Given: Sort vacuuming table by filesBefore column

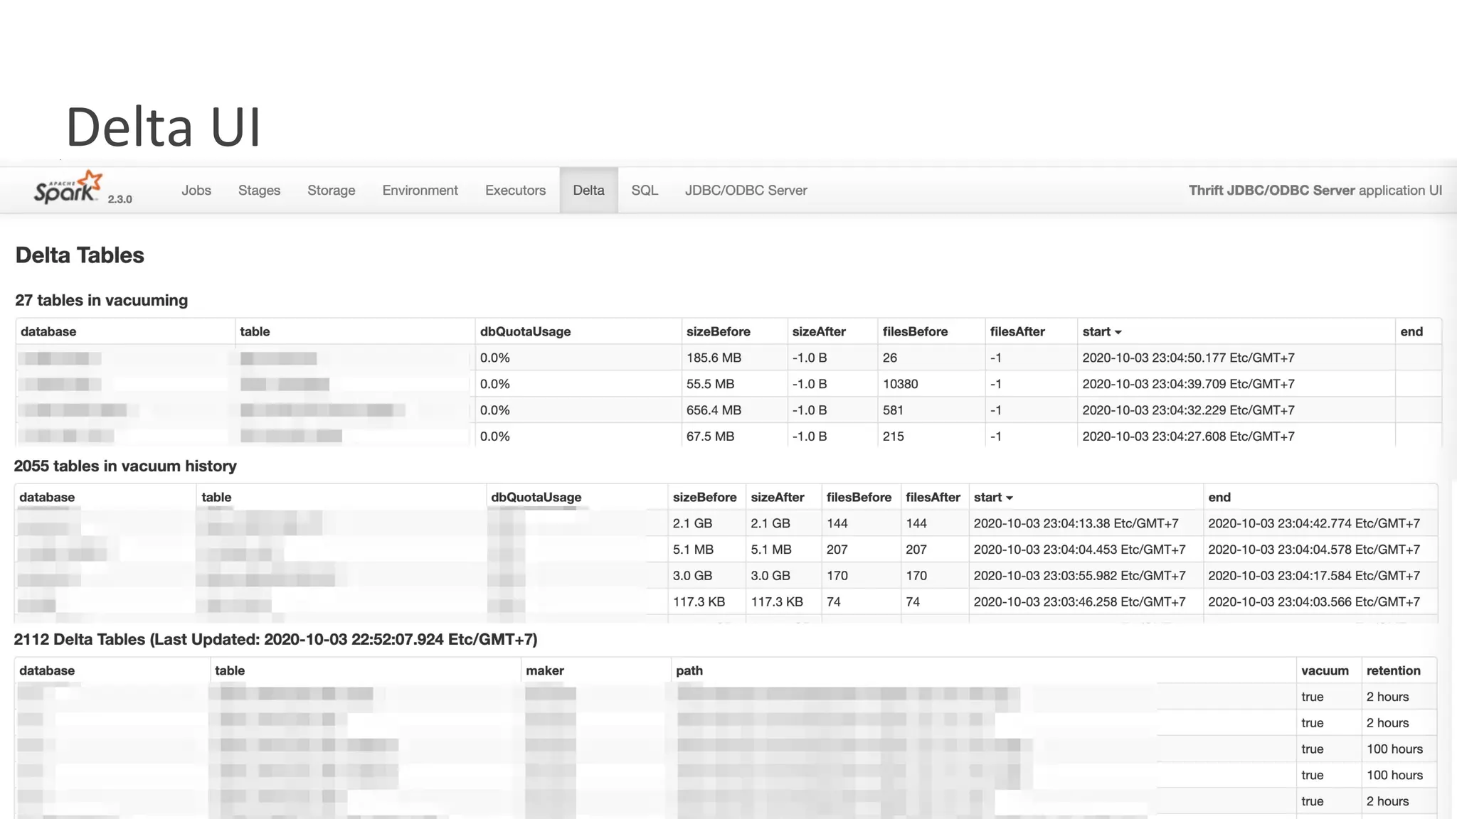Looking at the screenshot, I should click(915, 332).
